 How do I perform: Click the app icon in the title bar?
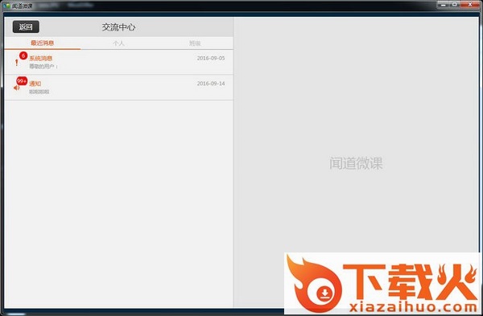(x=7, y=6)
